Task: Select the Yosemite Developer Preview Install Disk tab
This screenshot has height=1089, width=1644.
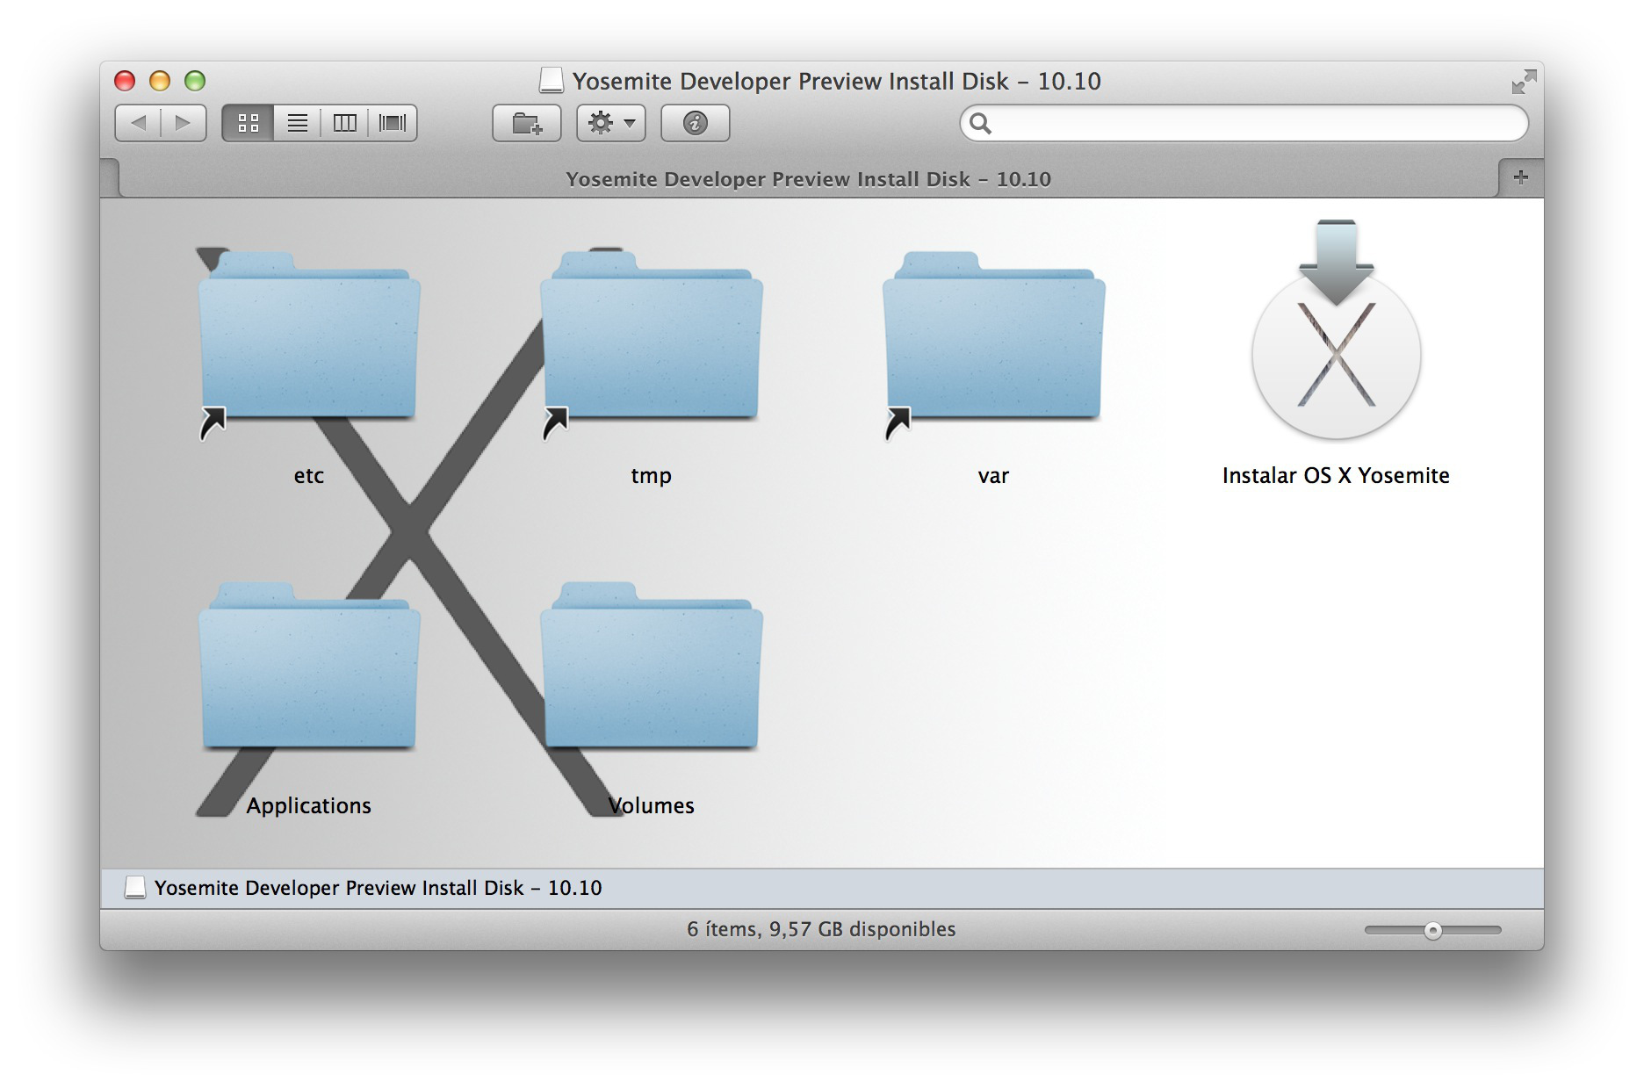Action: point(808,179)
